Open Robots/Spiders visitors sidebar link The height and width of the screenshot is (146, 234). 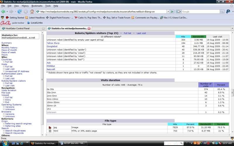click(x=13, y=81)
